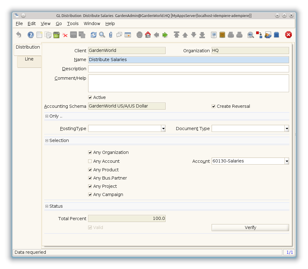Image resolution: width=308 pixels, height=269 pixels.
Task: Switch to the Line tab
Action: [29, 59]
